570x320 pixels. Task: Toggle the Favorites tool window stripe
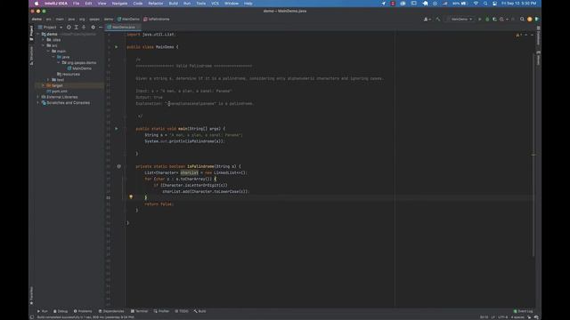click(32, 296)
